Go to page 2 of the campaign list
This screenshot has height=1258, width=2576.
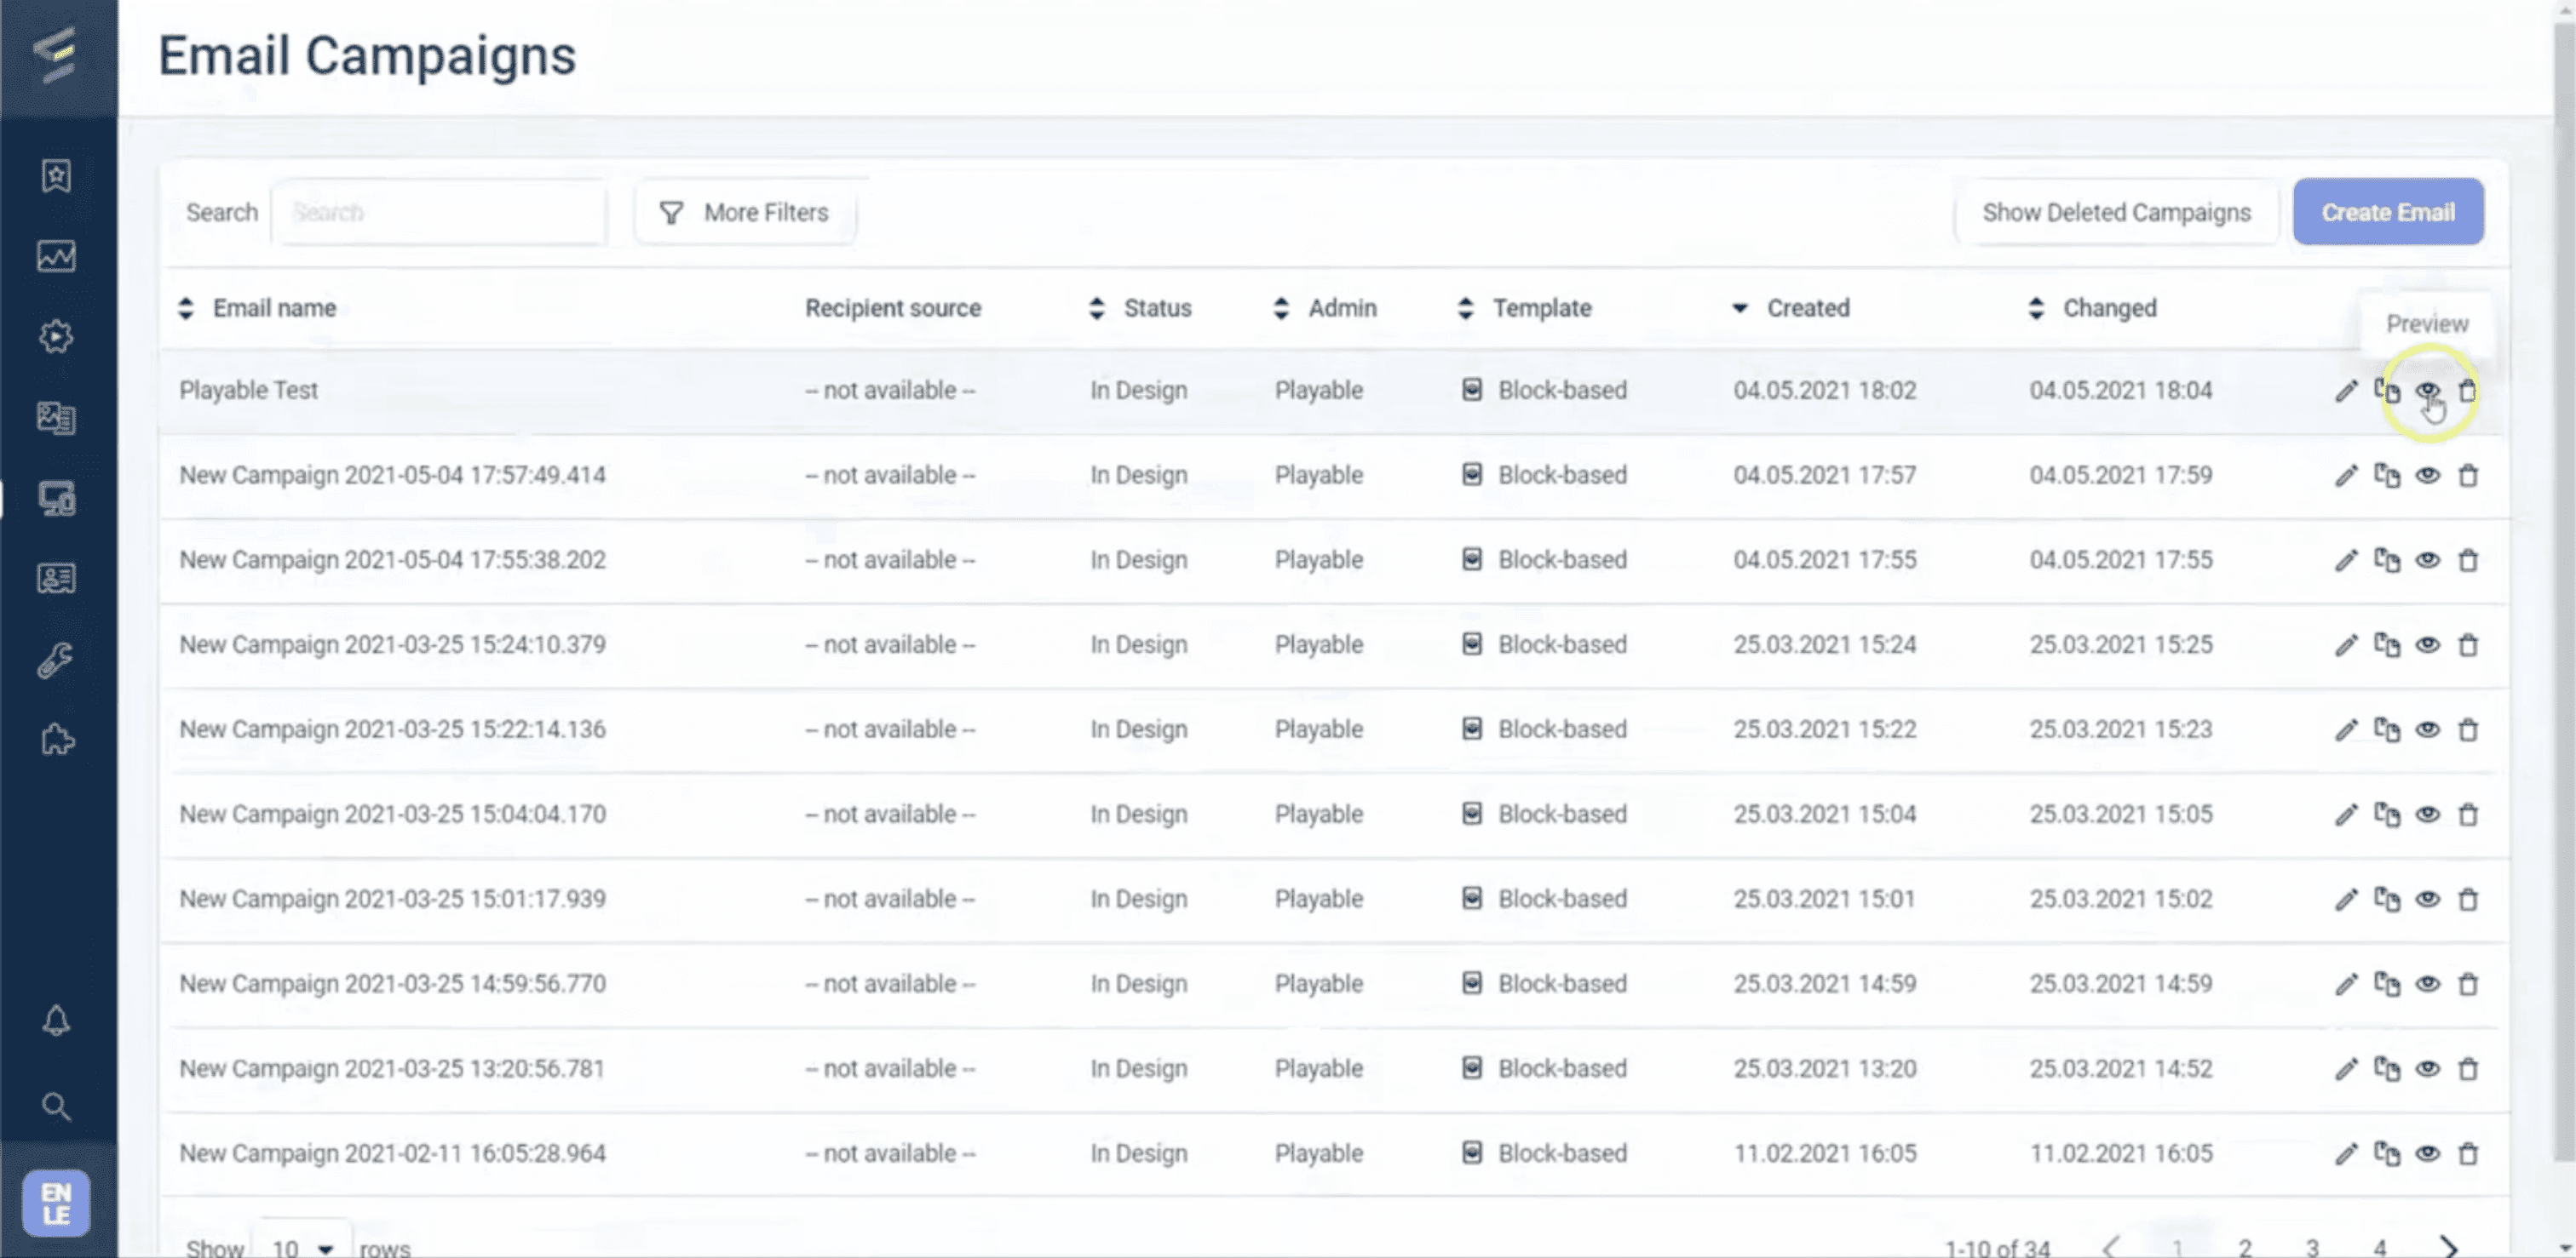point(2244,1247)
